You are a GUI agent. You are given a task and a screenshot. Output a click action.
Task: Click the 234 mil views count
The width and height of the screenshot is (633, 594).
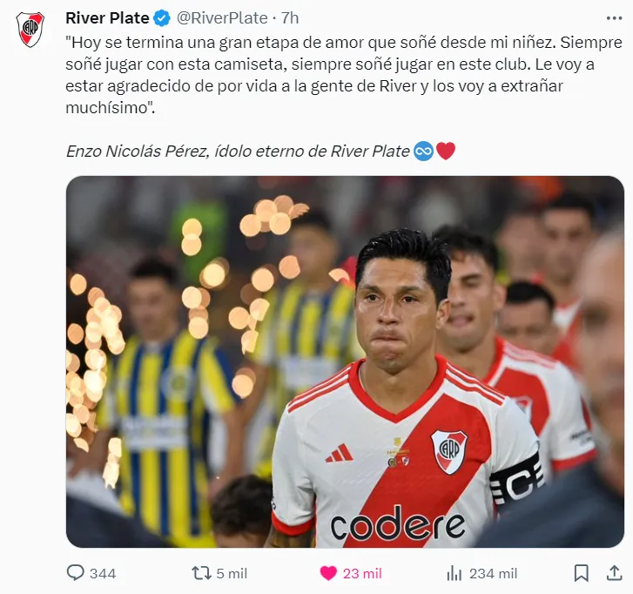tap(493, 573)
